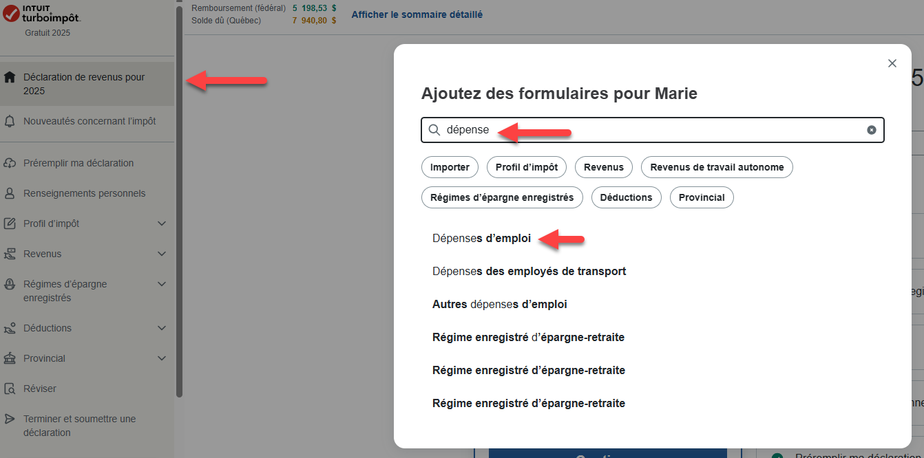Image resolution: width=924 pixels, height=458 pixels.
Task: Expand the Déductions sidebar section
Action: tap(162, 328)
